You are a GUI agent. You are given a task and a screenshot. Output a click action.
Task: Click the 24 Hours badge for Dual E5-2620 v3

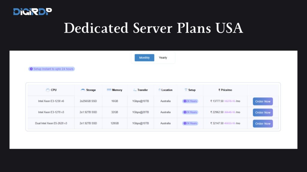[x=190, y=123]
